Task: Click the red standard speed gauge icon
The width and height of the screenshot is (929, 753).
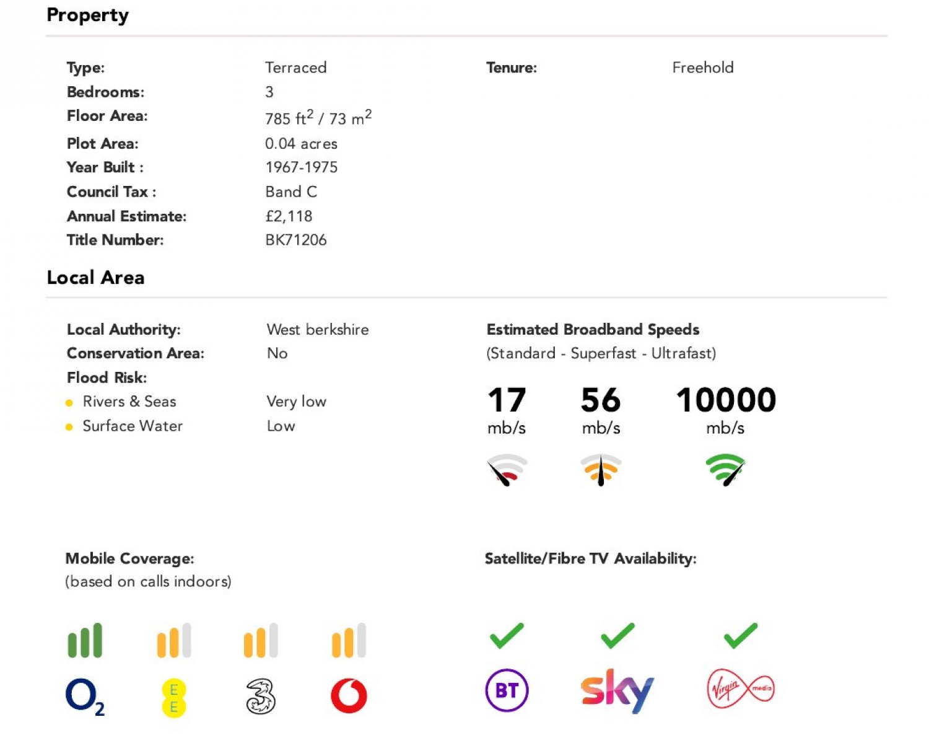Action: (507, 470)
